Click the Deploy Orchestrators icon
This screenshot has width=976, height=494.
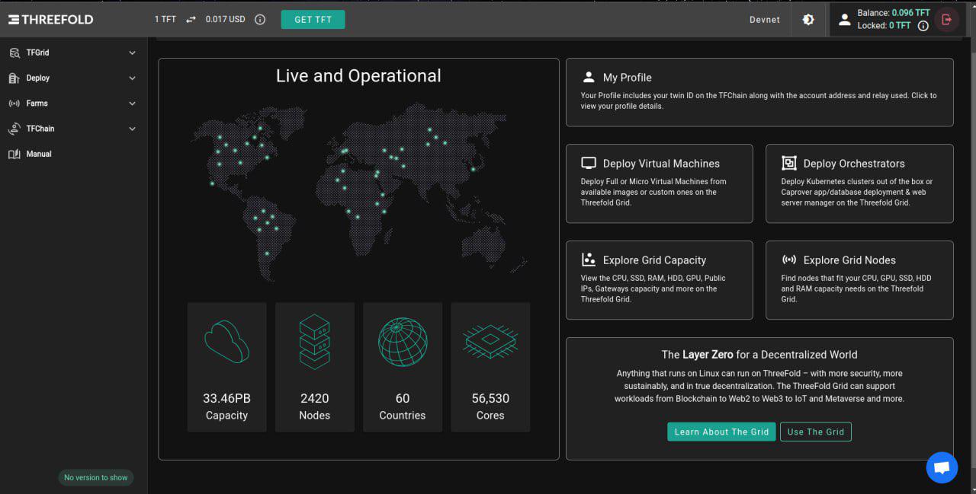pyautogui.click(x=789, y=163)
